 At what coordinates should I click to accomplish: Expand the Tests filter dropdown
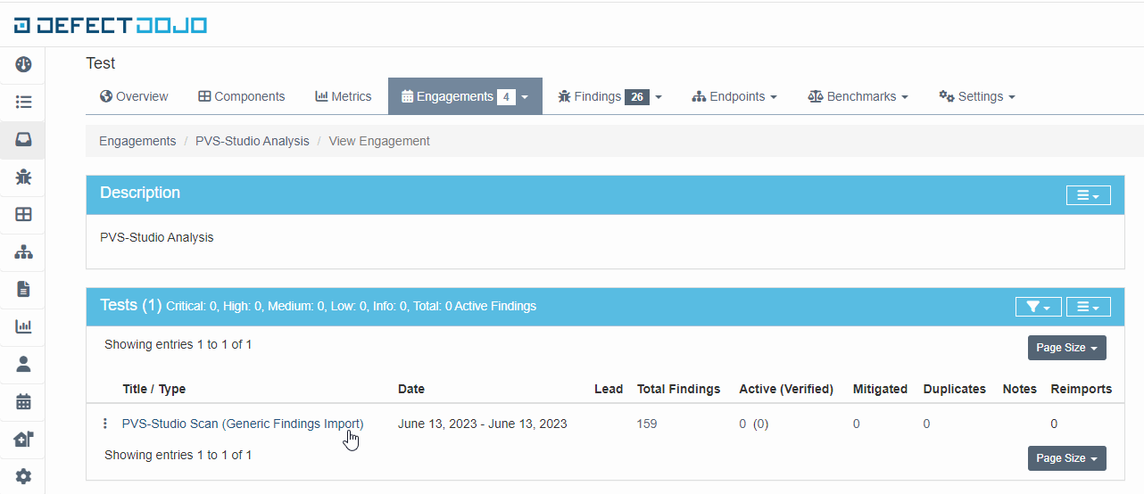pos(1038,307)
